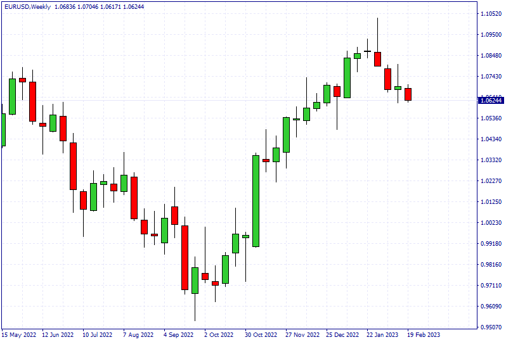This screenshot has height=342, width=506.
Task: Click the 1.03320 price axis label
Action: [x=491, y=160]
